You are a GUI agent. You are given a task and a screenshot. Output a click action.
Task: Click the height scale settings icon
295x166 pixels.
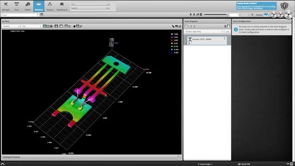tap(66, 26)
